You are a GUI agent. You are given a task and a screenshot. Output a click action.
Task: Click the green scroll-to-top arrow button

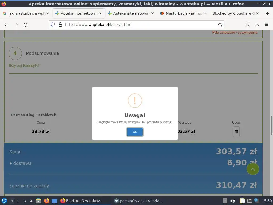point(253,169)
